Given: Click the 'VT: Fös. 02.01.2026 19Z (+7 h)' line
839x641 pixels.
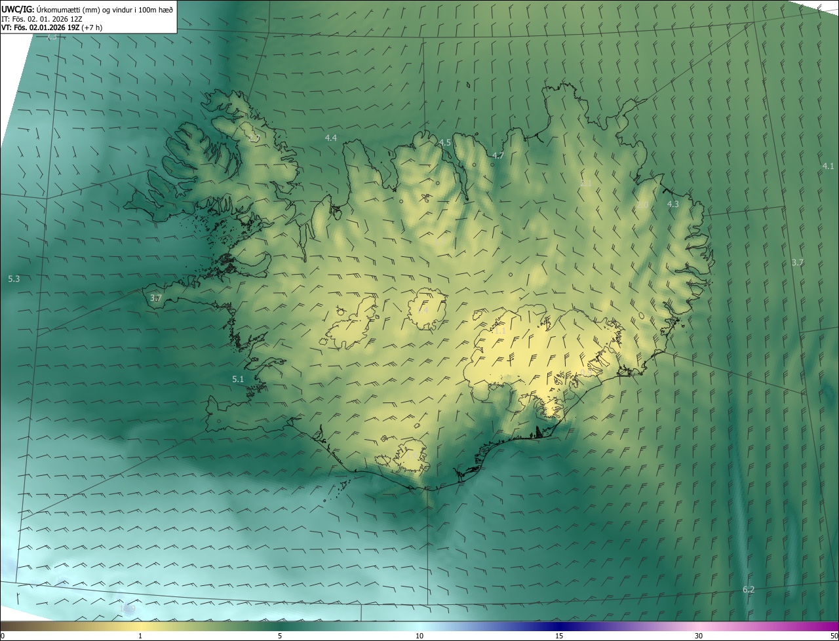Looking at the screenshot, I should [52, 28].
